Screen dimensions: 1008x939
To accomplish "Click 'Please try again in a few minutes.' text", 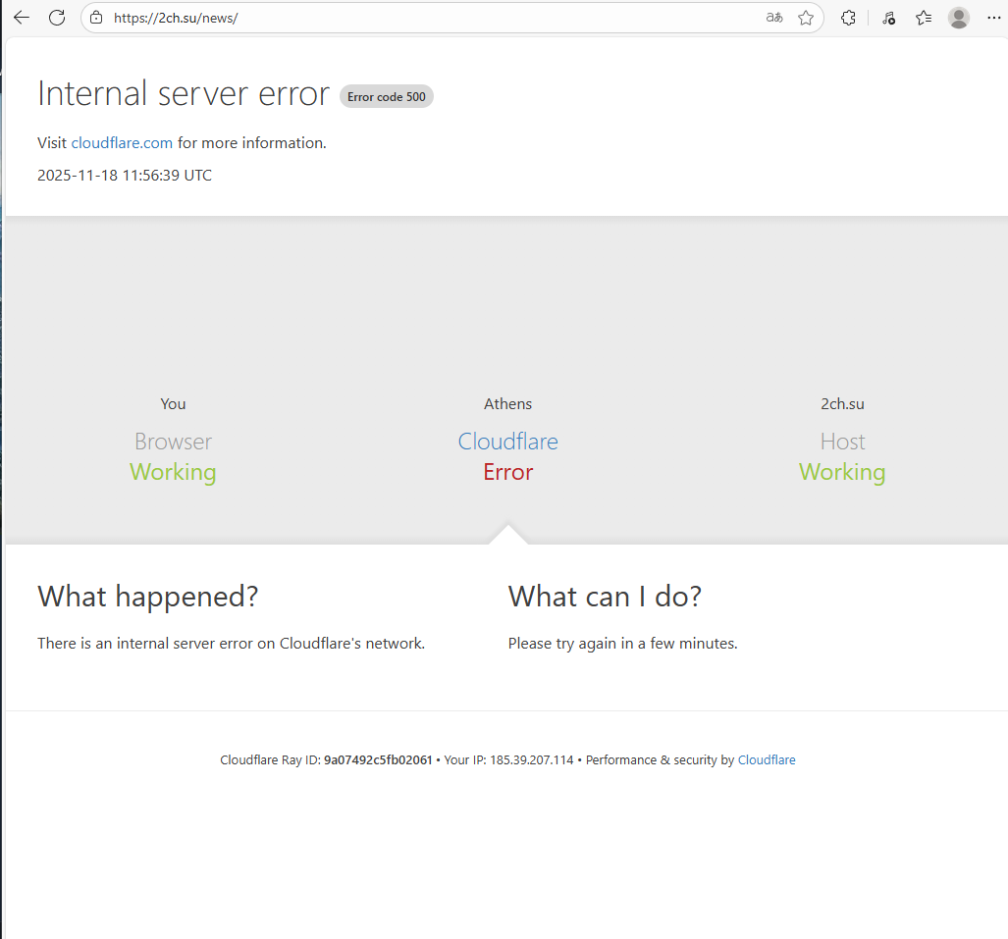I will [x=622, y=644].
